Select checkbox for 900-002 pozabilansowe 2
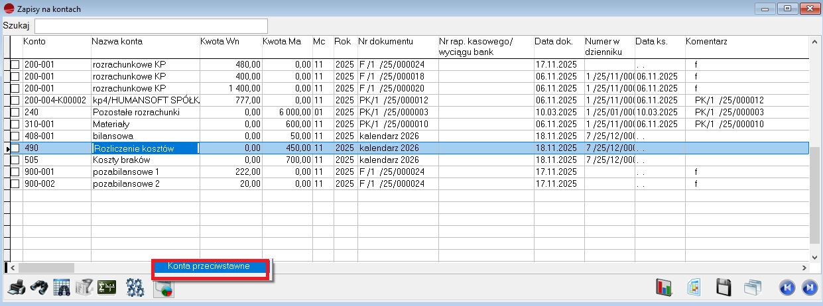Screen dimensions: 823x306 tap(15, 184)
